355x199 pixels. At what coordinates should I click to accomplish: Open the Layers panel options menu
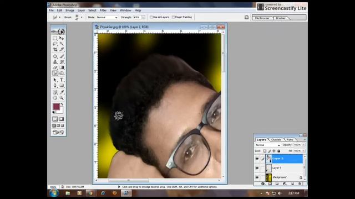click(305, 140)
